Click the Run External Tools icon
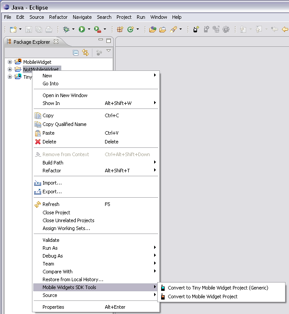Screen dimensions: 289x314 point(98,29)
